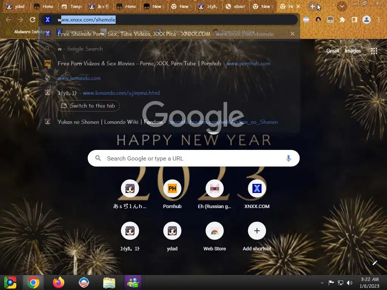
Task: Open Google Images link
Action: point(353,51)
